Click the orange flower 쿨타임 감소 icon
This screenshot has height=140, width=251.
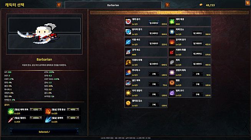[128, 103]
